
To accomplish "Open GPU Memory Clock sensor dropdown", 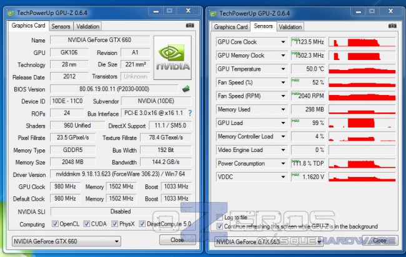I will (284, 55).
